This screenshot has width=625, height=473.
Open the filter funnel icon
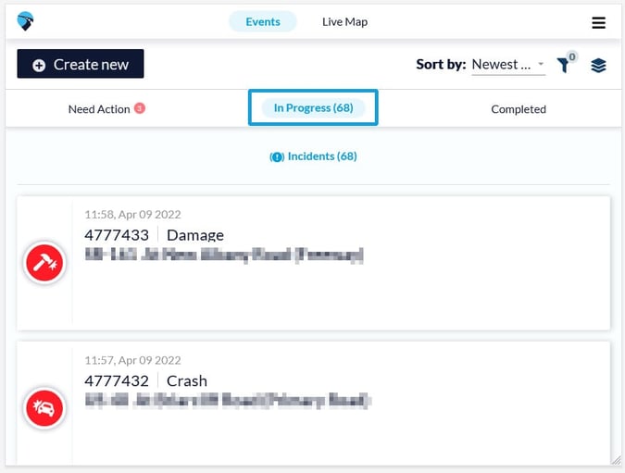(x=563, y=65)
